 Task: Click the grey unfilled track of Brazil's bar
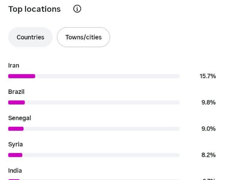point(102,103)
